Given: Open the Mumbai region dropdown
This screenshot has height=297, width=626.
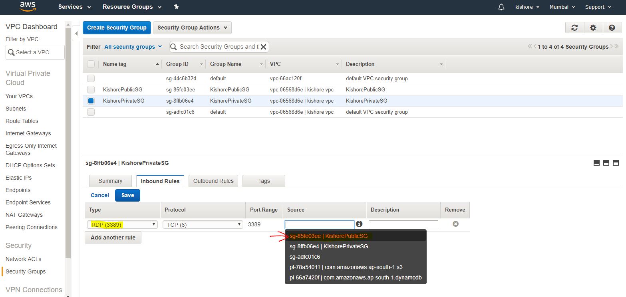Looking at the screenshot, I should coord(562,7).
